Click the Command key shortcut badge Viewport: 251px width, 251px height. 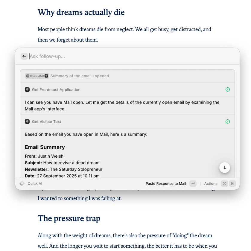point(224,184)
